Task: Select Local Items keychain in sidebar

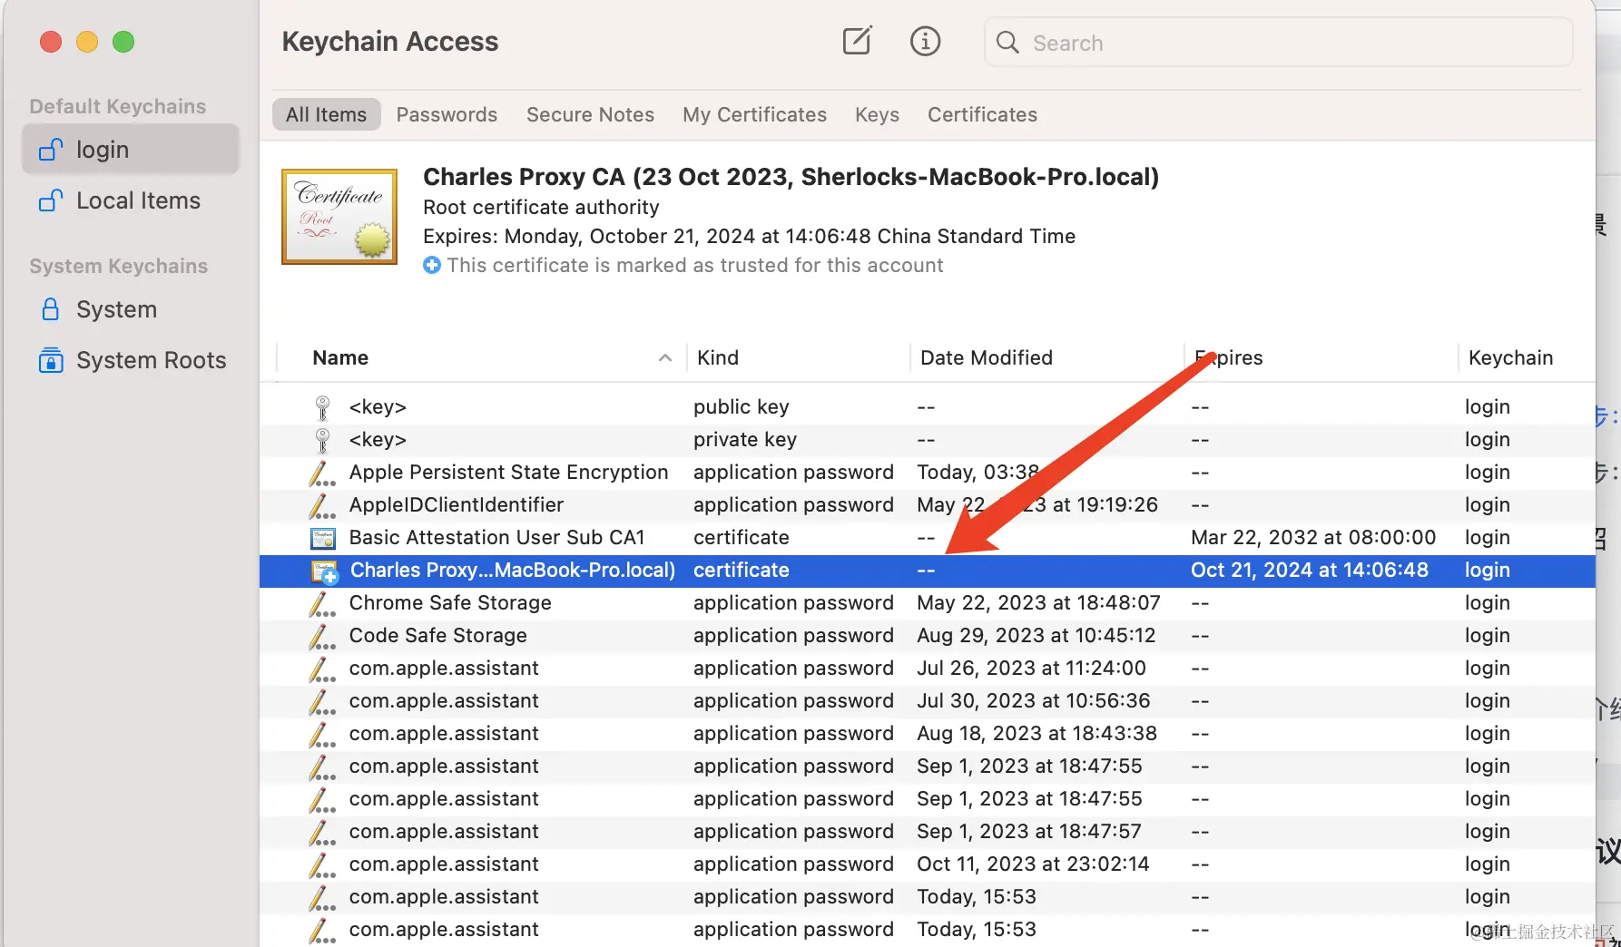Action: click(131, 200)
